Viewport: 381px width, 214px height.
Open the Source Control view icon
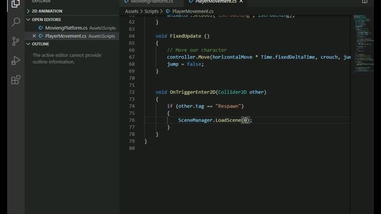[x=15, y=41]
